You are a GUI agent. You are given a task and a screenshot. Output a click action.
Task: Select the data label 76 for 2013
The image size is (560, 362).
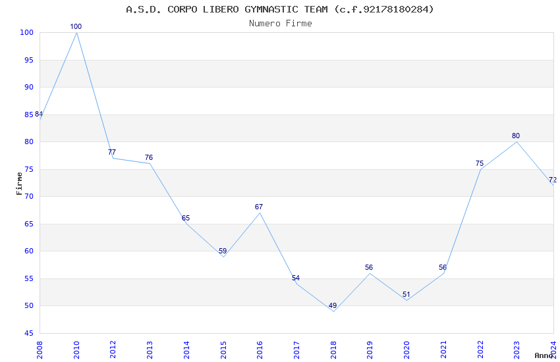coord(149,157)
